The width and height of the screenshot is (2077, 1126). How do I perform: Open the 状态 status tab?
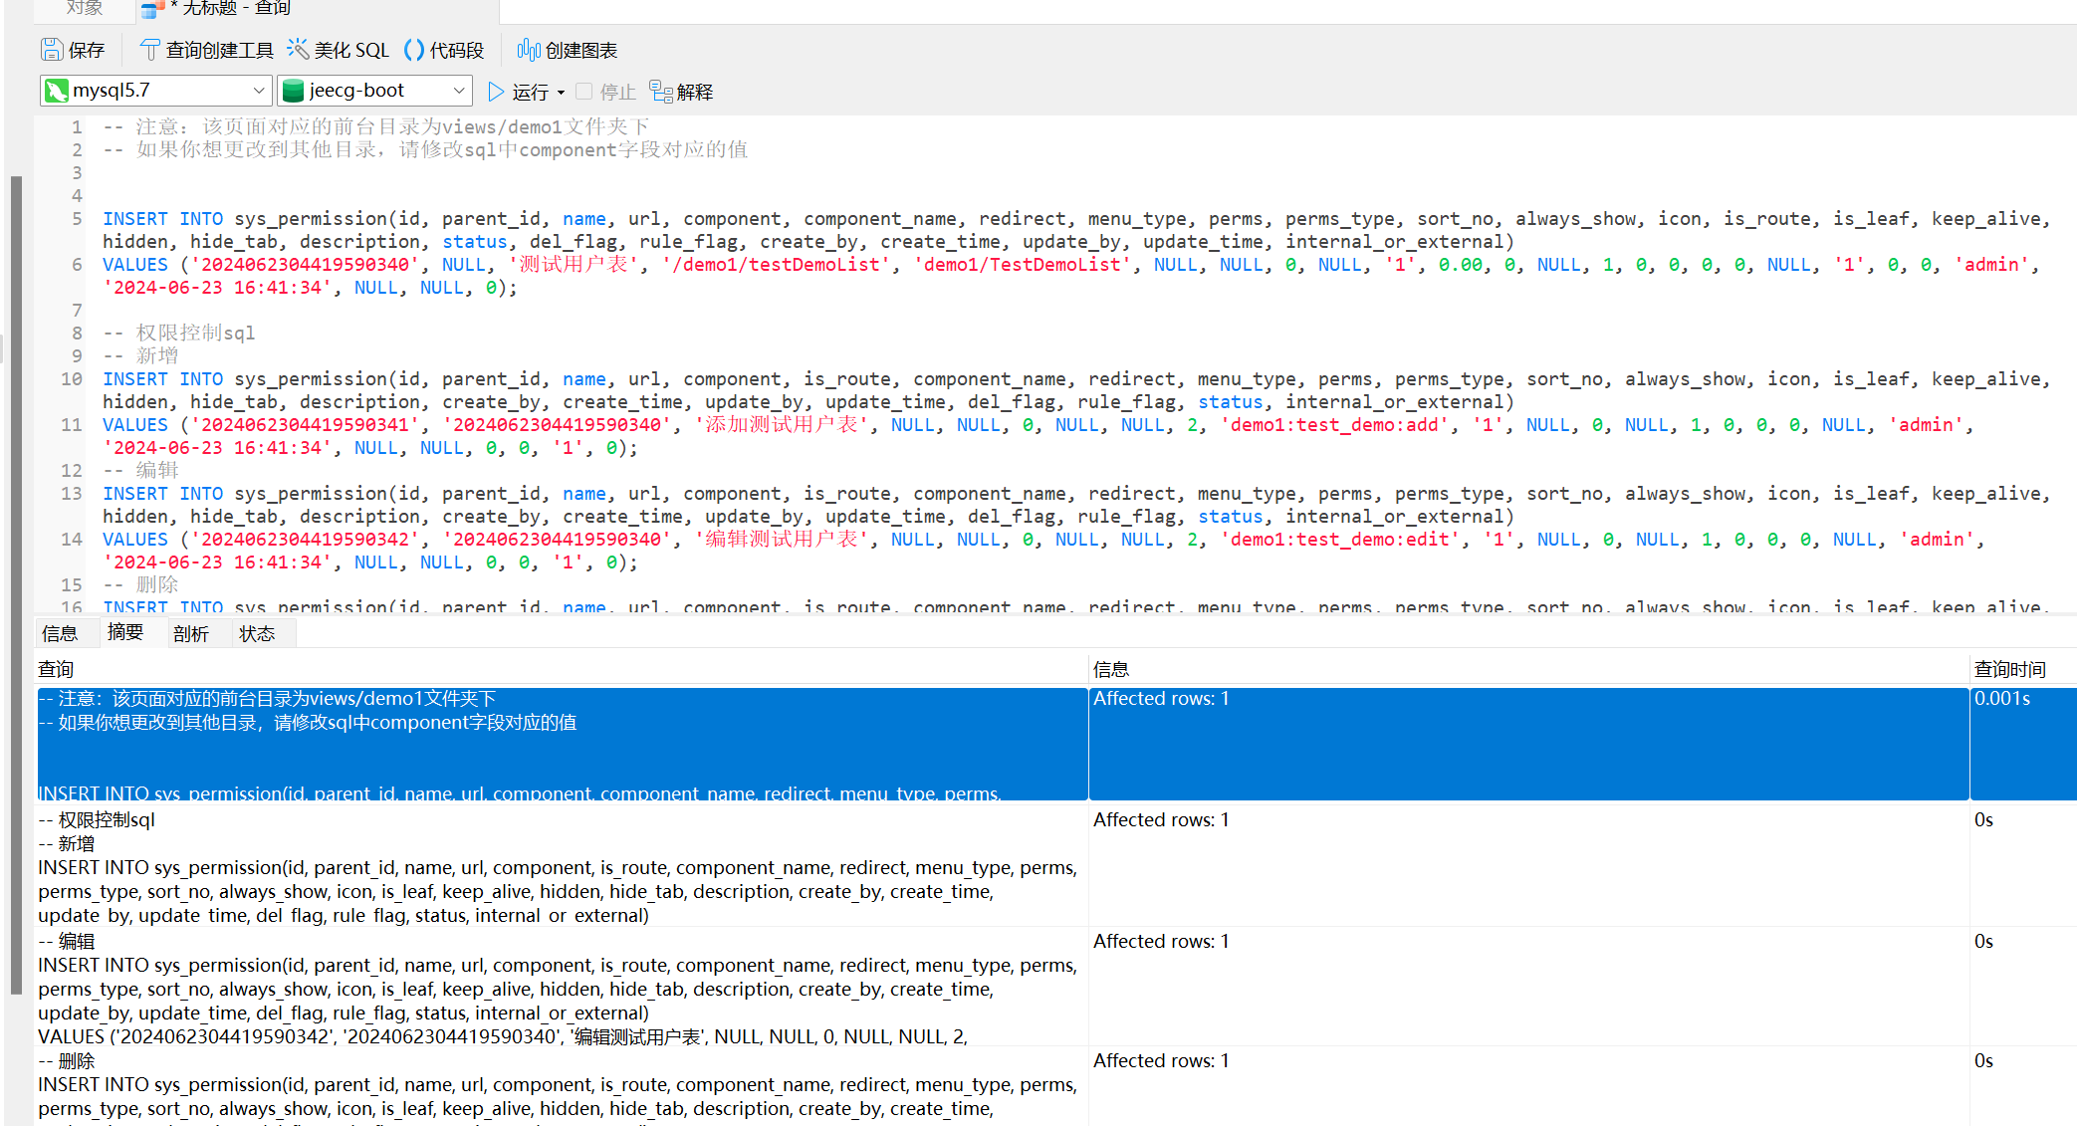tap(257, 633)
